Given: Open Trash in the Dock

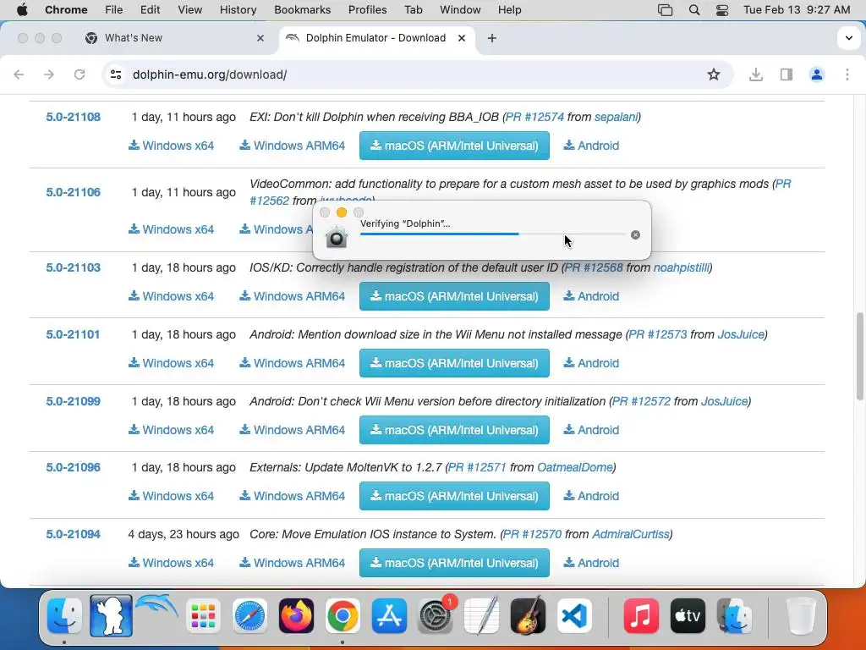Looking at the screenshot, I should pyautogui.click(x=801, y=616).
